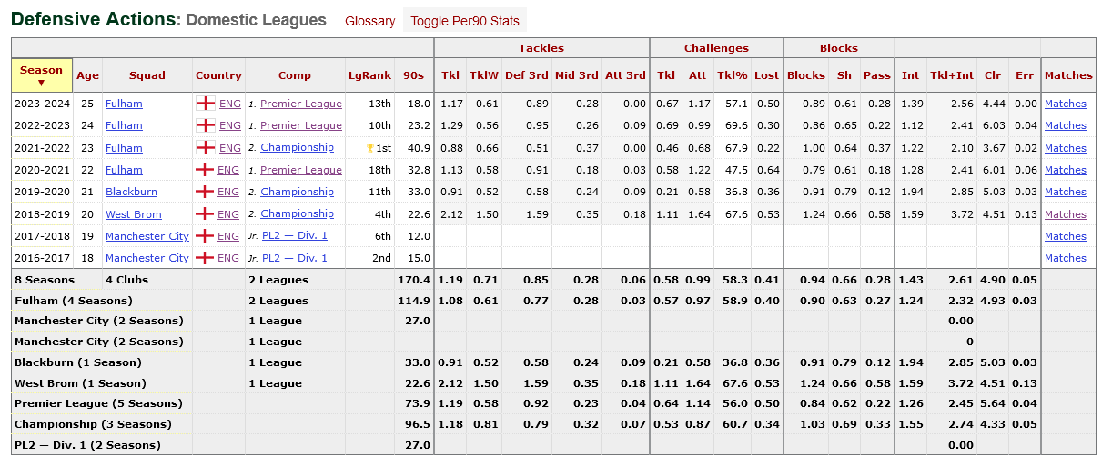Open Championship link in 2021-2022 row
This screenshot has width=1112, height=466.
point(297,148)
